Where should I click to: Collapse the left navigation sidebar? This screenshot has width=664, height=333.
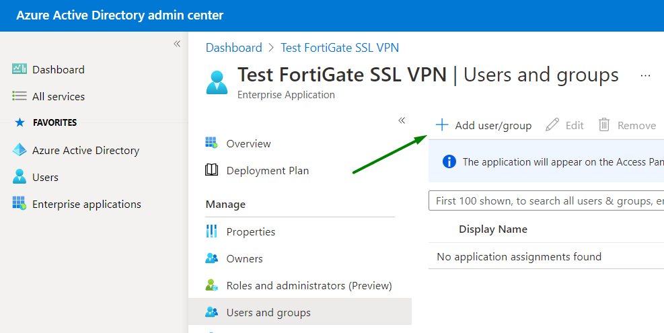pos(177,44)
